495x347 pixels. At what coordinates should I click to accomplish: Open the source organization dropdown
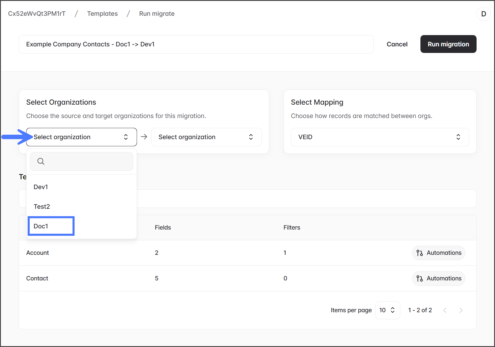coord(81,137)
